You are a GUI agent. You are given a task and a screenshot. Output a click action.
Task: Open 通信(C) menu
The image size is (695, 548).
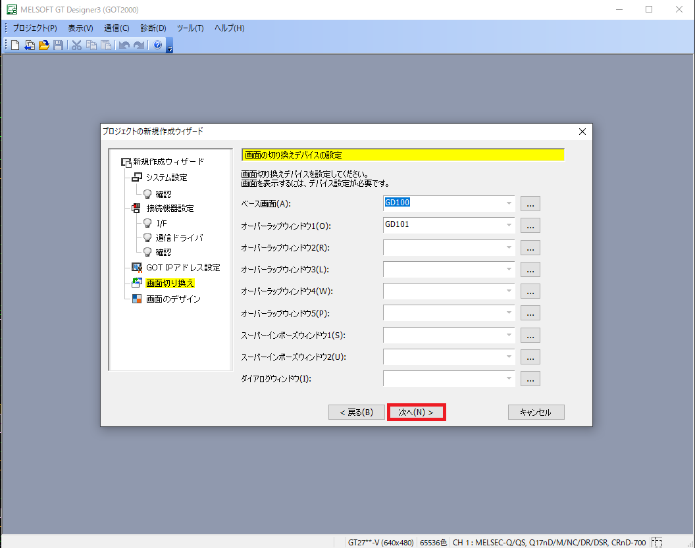[116, 28]
